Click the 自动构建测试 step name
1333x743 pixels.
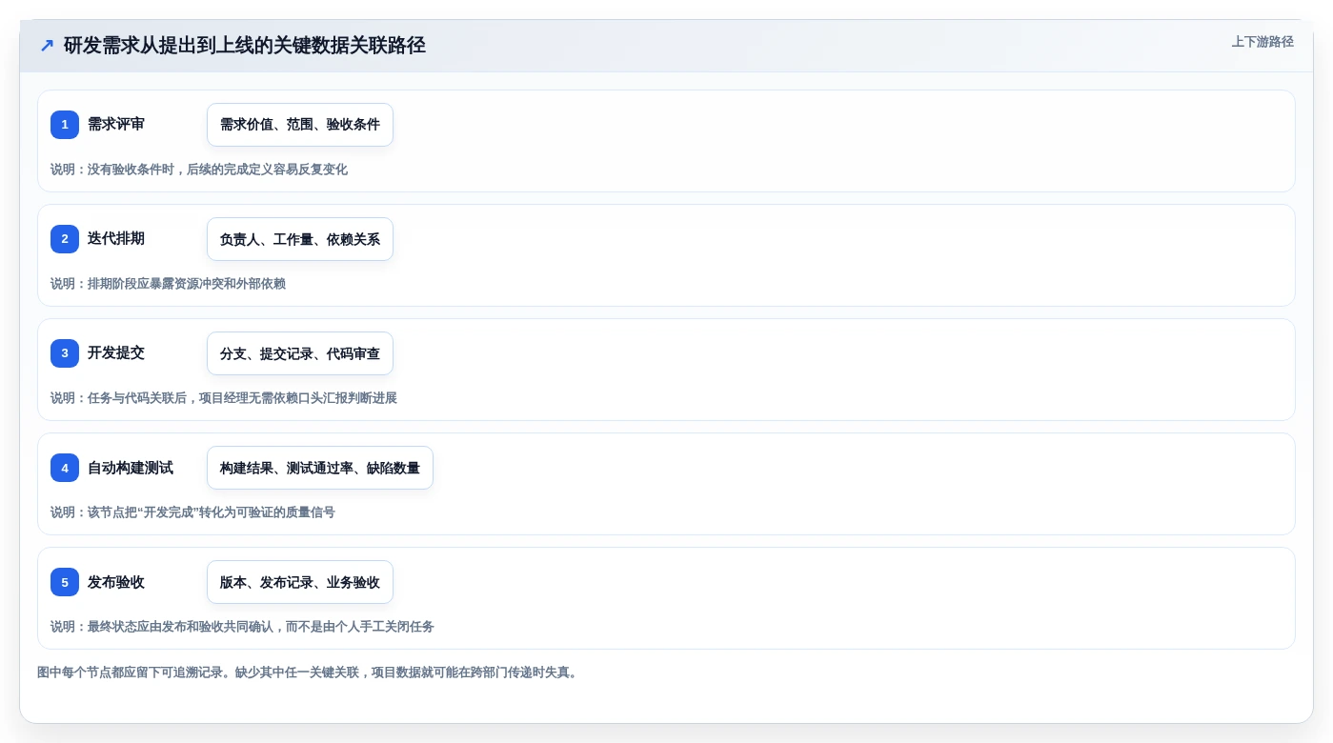tap(131, 468)
